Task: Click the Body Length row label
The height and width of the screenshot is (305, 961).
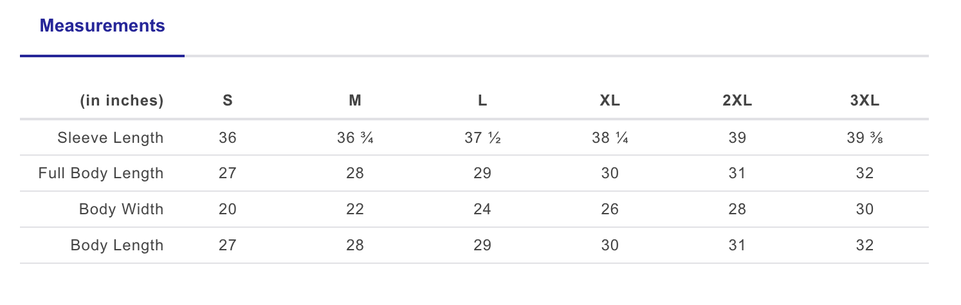Action: click(x=117, y=246)
